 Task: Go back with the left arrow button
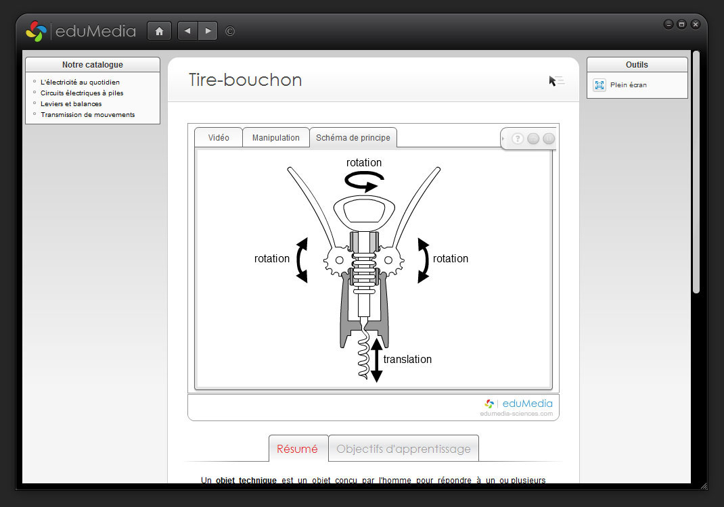pyautogui.click(x=187, y=31)
